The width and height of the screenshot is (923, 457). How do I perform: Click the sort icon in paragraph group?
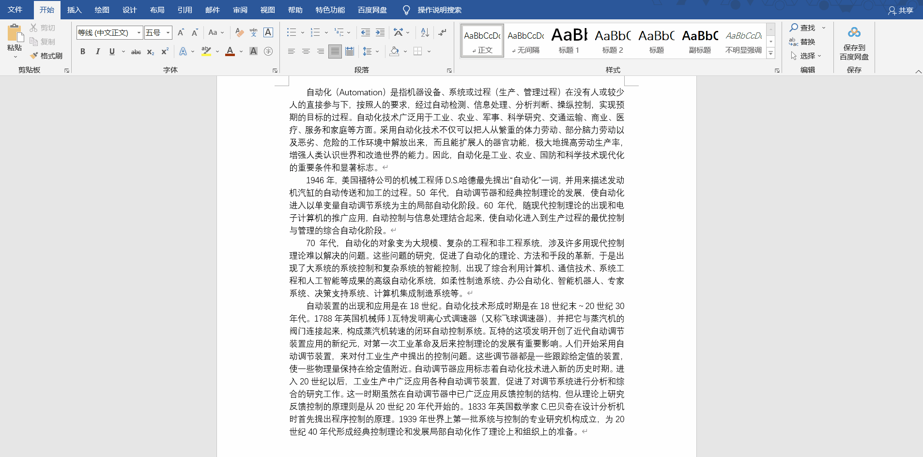[x=425, y=32]
